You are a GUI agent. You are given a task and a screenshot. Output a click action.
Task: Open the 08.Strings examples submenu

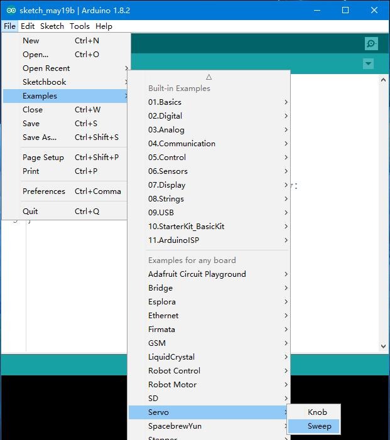[209, 199]
